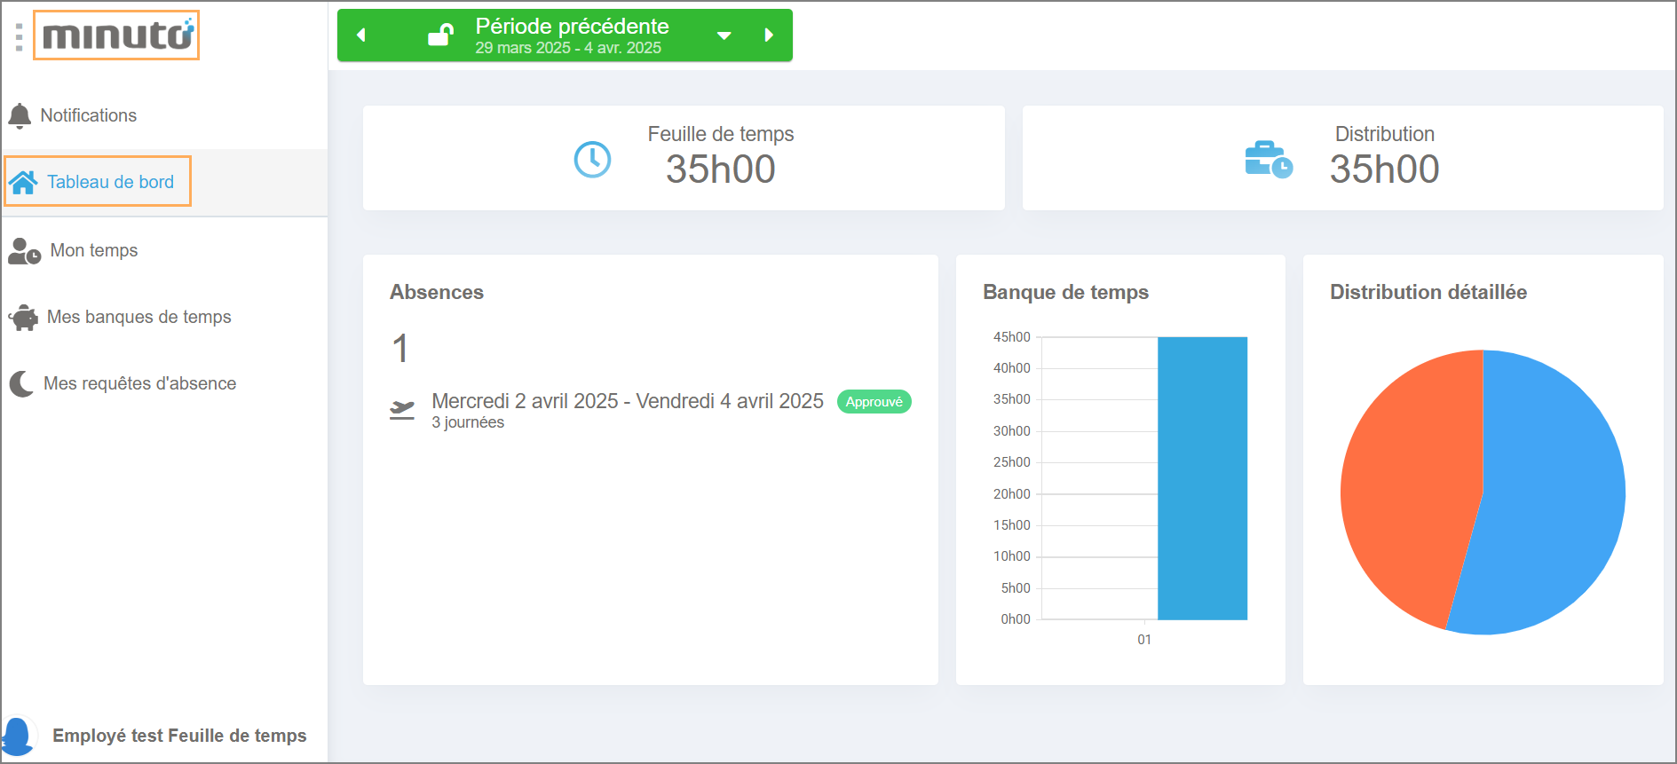Screen dimensions: 1677x764
Task: Click the Feuille de temps 35h00 value
Action: click(x=721, y=169)
